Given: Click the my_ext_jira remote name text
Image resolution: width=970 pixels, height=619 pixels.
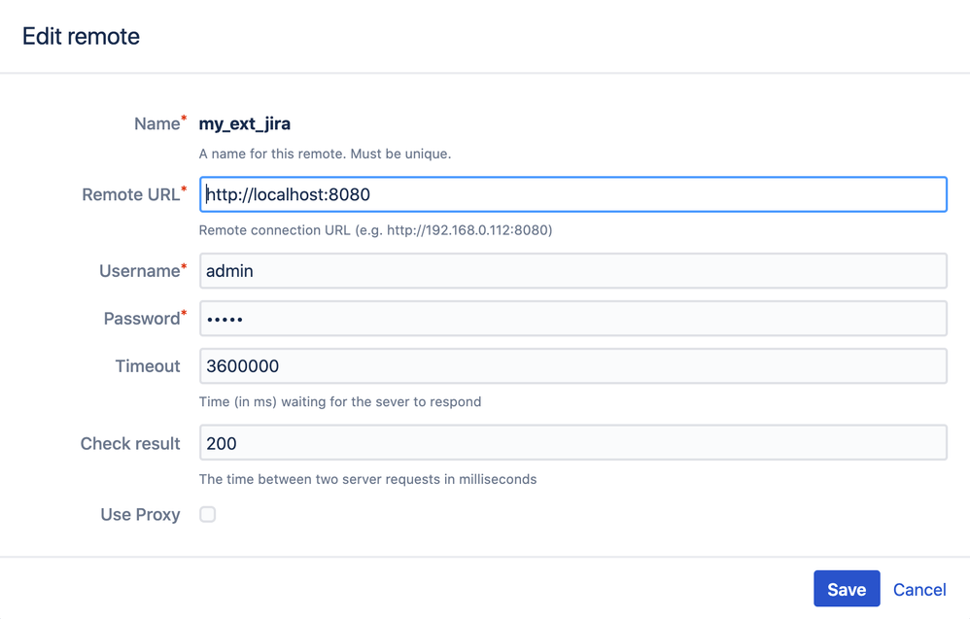Looking at the screenshot, I should coord(245,123).
